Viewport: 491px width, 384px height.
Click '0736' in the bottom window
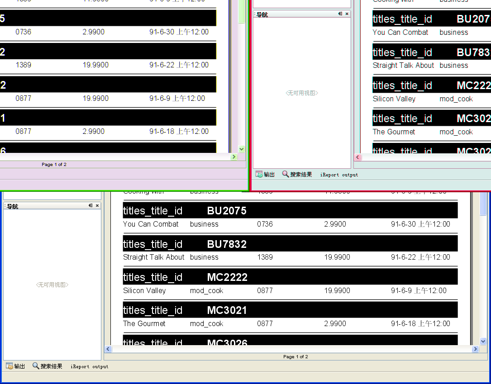265,224
